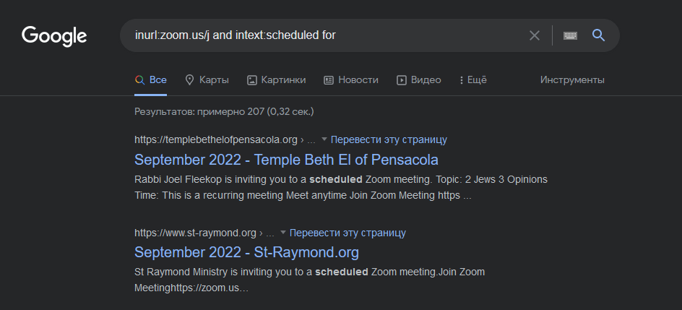Expand dropdown arrow beside templebethelofpensacola.org URL

pyautogui.click(x=324, y=139)
